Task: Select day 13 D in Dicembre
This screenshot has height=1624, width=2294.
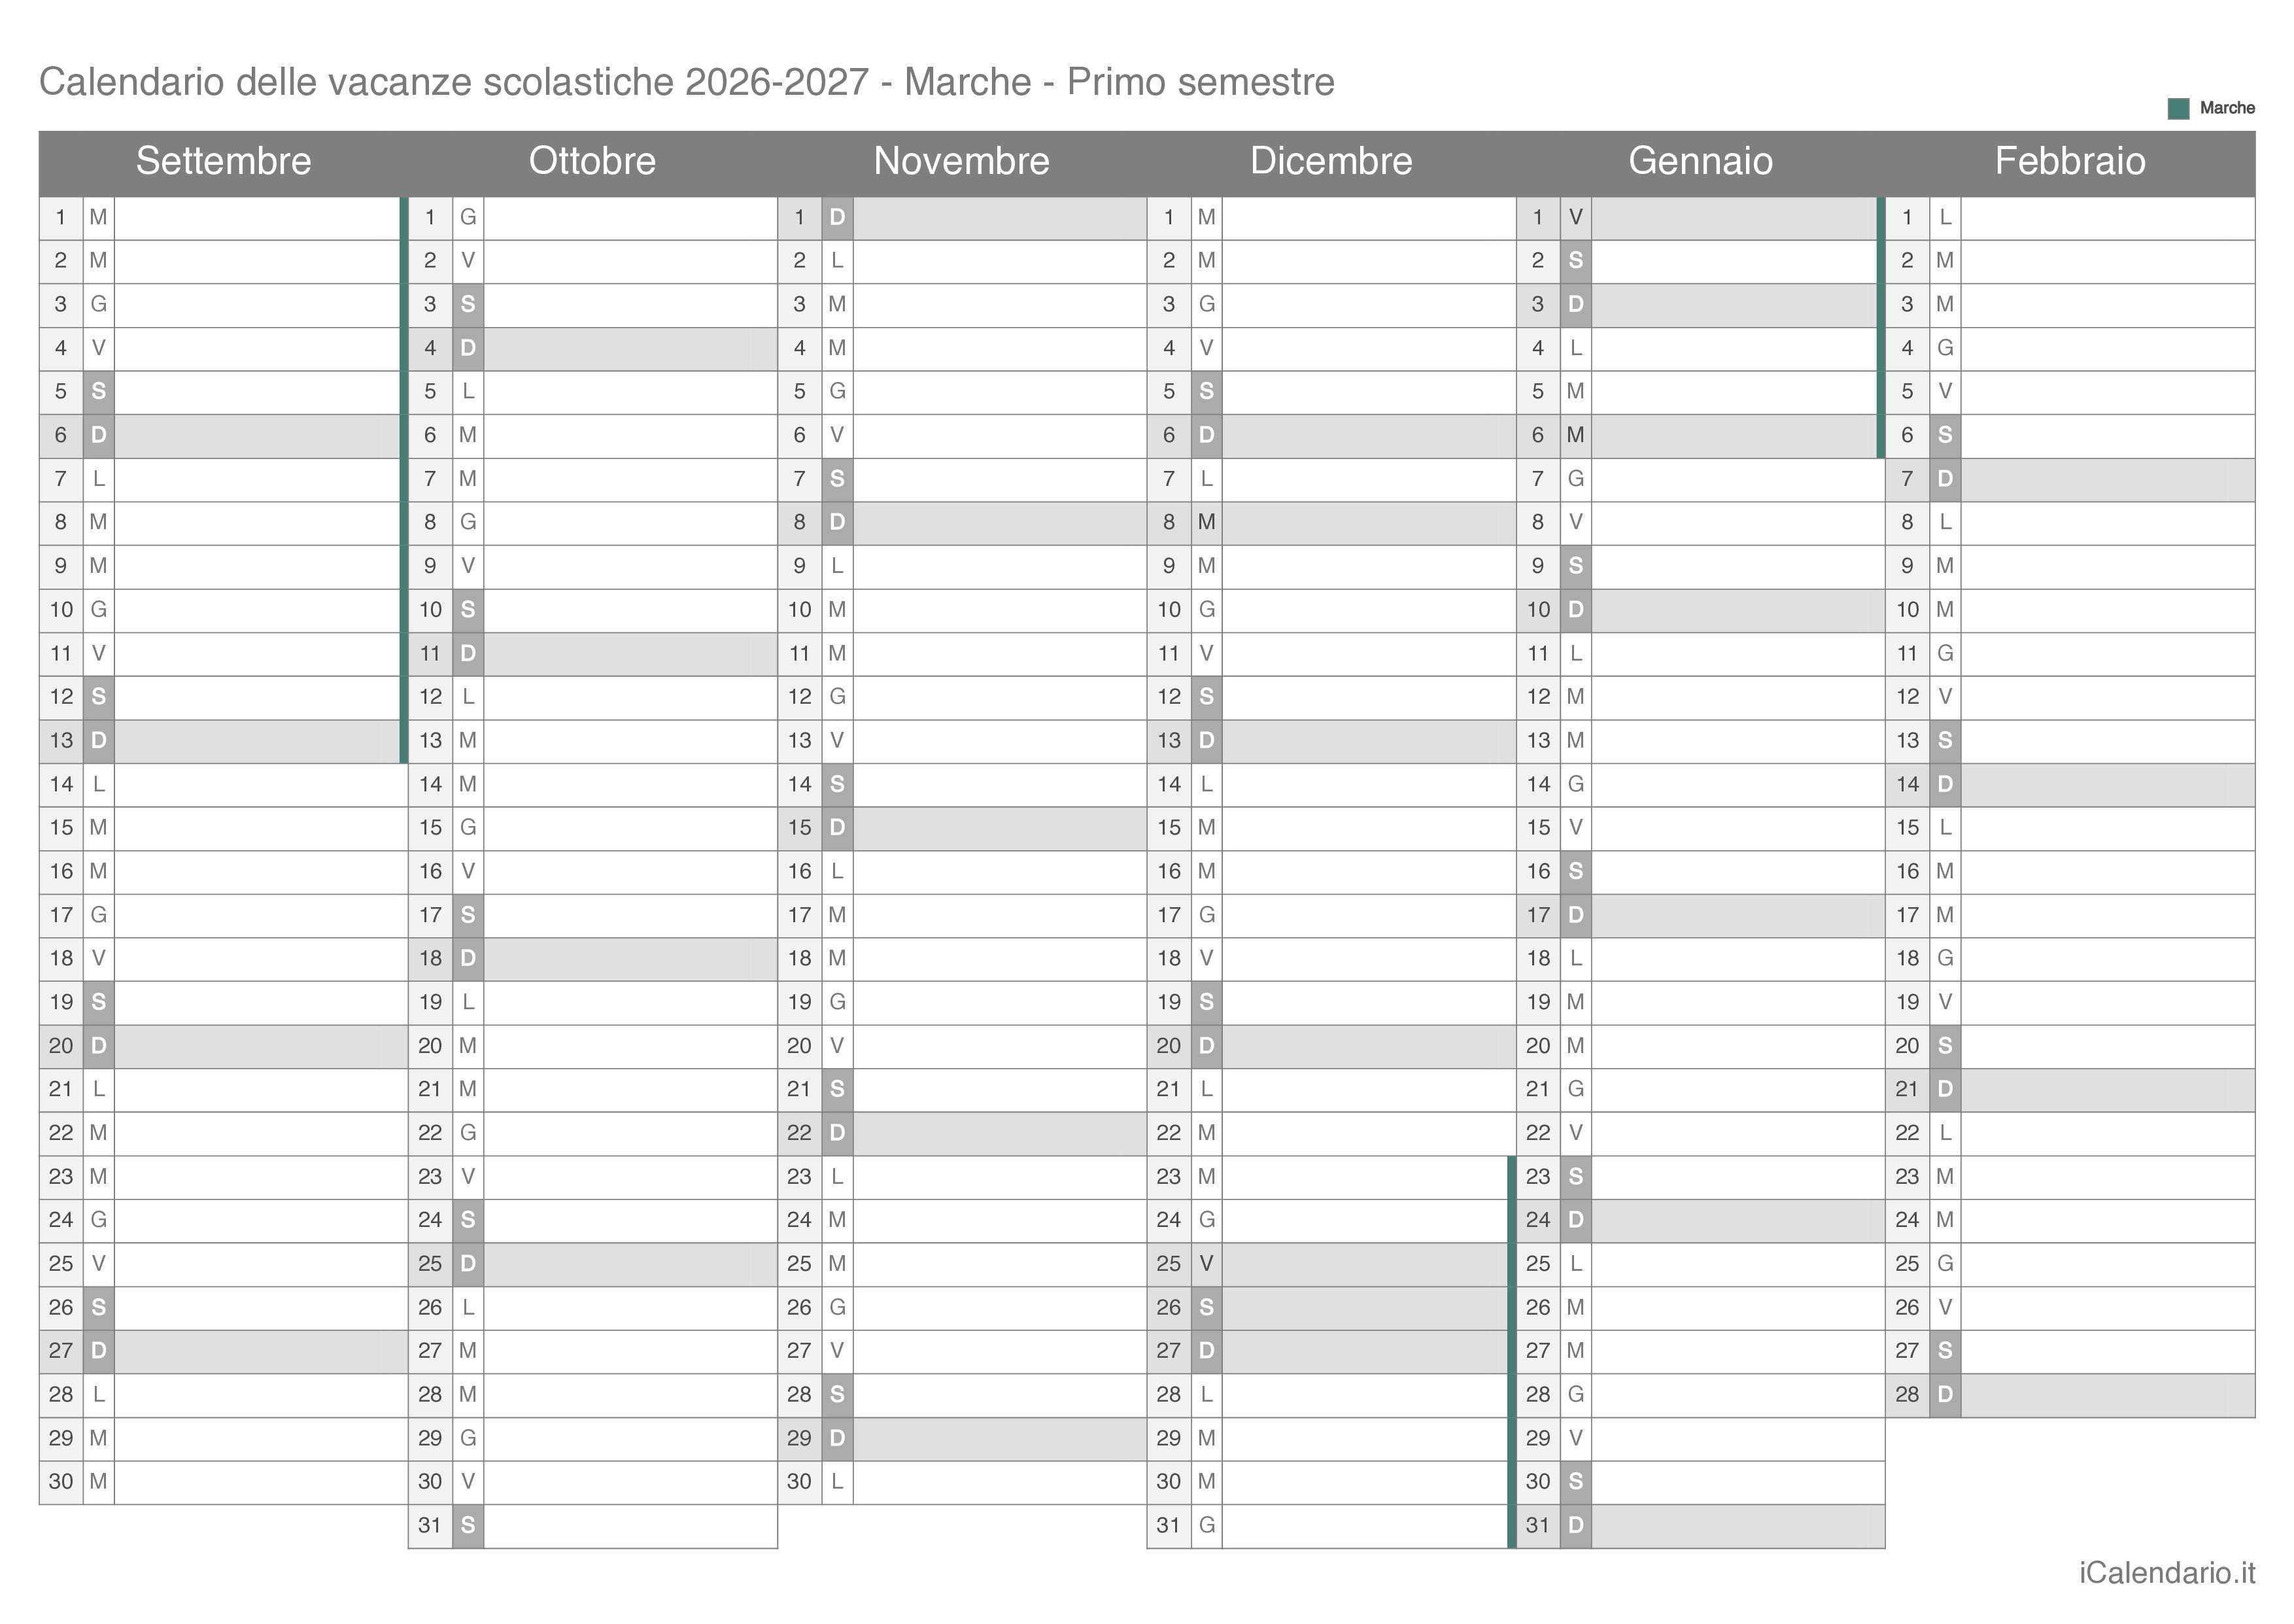Action: (x=1331, y=741)
